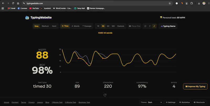Switch to Words mode

(x=76, y=26)
